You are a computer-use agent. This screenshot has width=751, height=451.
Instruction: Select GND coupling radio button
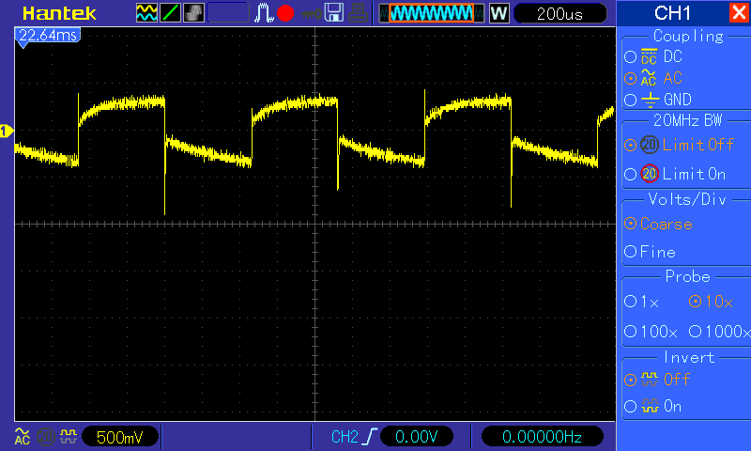(630, 100)
